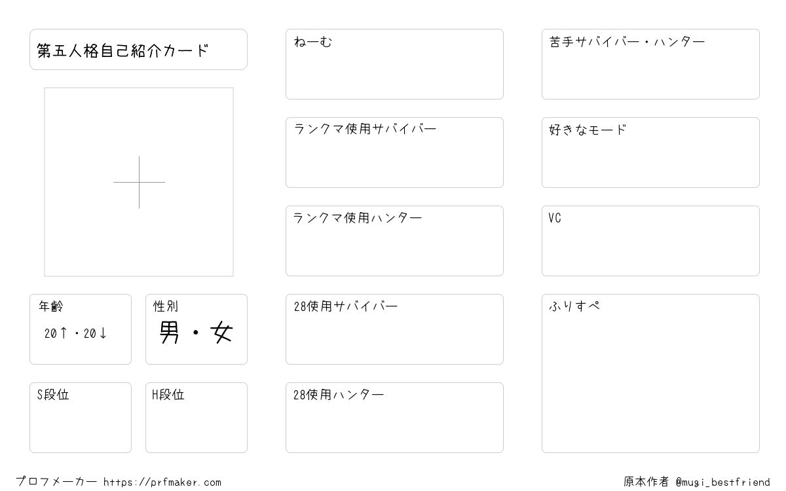
Task: Click the 第五人格自己紹介カード title box
Action: tap(138, 49)
